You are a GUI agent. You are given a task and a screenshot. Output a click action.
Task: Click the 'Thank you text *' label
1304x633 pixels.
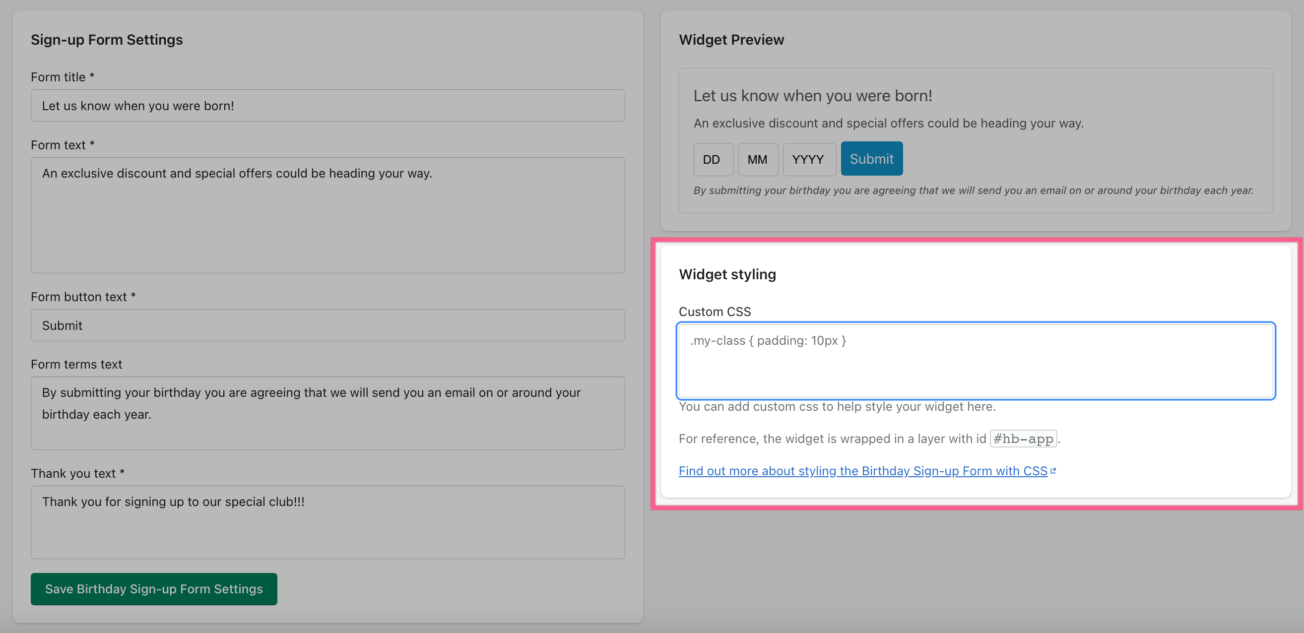pos(77,473)
